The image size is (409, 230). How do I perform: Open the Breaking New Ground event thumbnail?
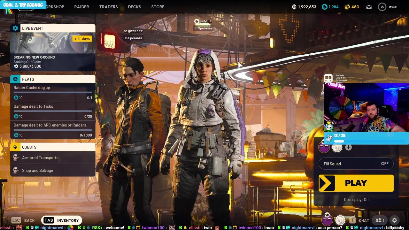53,43
